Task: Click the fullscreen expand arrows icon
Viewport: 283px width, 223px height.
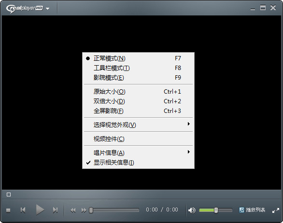Action: pos(276,210)
